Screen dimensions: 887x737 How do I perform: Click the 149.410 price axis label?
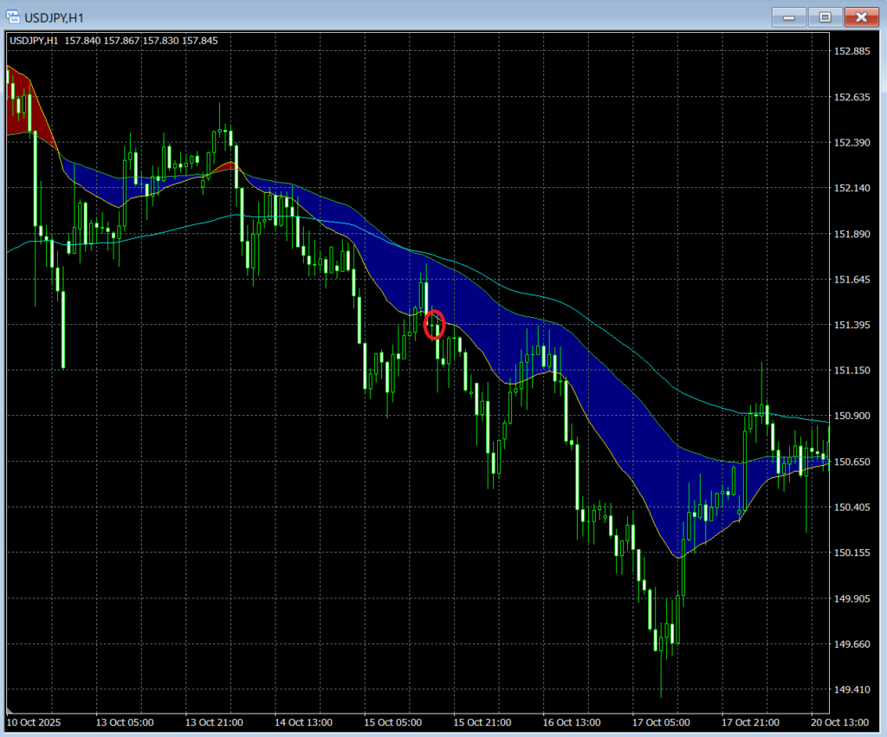(x=851, y=689)
